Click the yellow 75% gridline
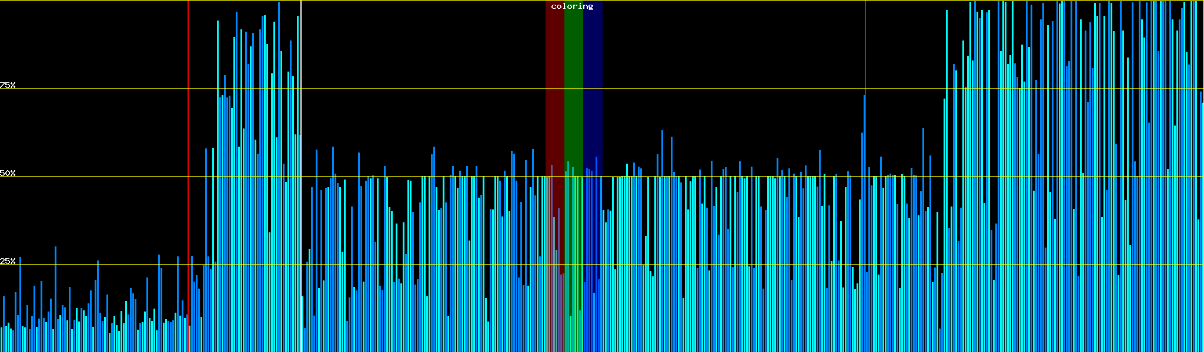This screenshot has height=352, width=1204. click(705, 89)
